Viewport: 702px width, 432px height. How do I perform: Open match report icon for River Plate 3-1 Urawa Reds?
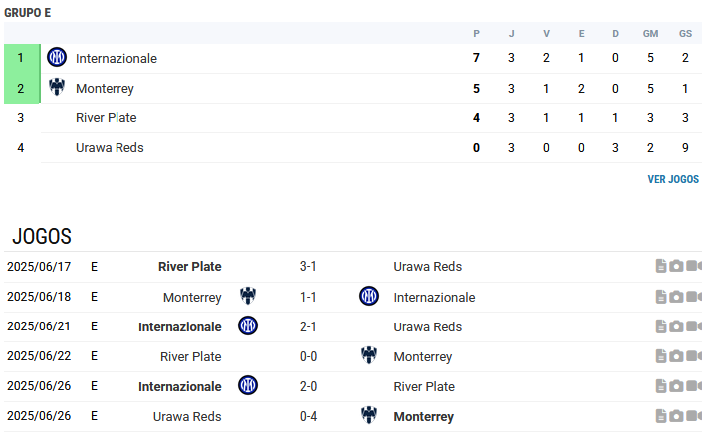point(661,266)
